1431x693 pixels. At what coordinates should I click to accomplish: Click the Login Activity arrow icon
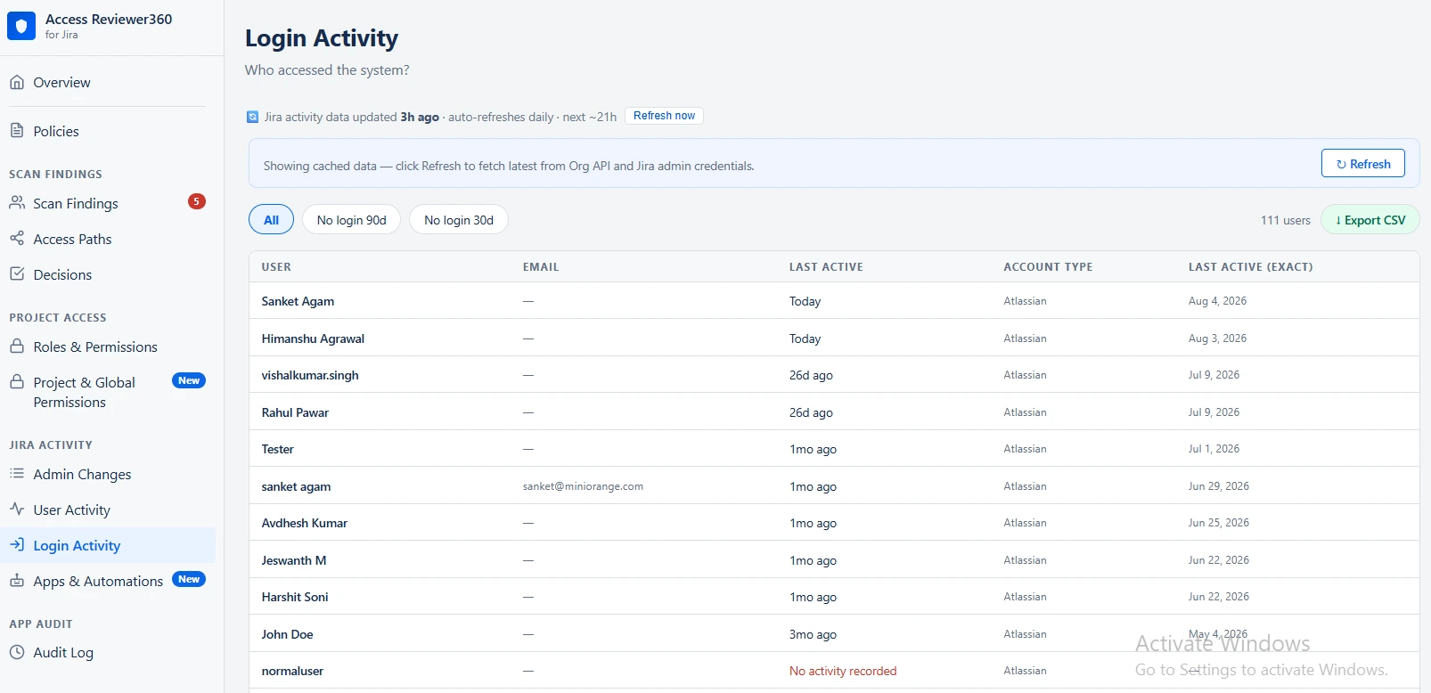pos(17,545)
